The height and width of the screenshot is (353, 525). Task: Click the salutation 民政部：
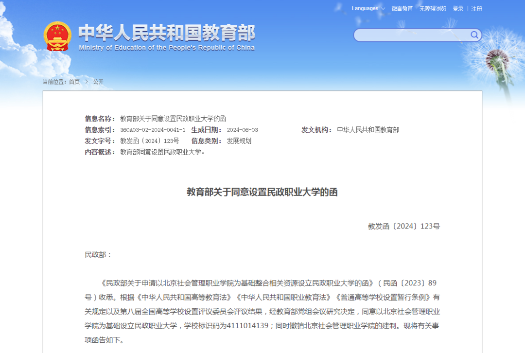pyautogui.click(x=98, y=255)
